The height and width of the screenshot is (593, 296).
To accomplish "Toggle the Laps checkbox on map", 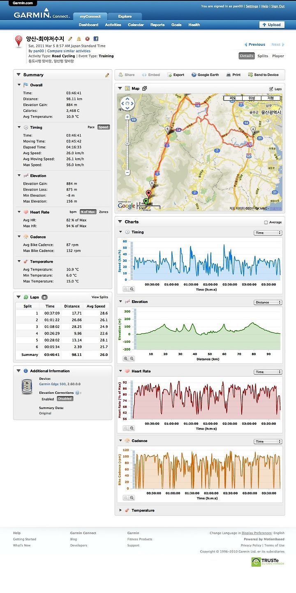I will tap(271, 89).
